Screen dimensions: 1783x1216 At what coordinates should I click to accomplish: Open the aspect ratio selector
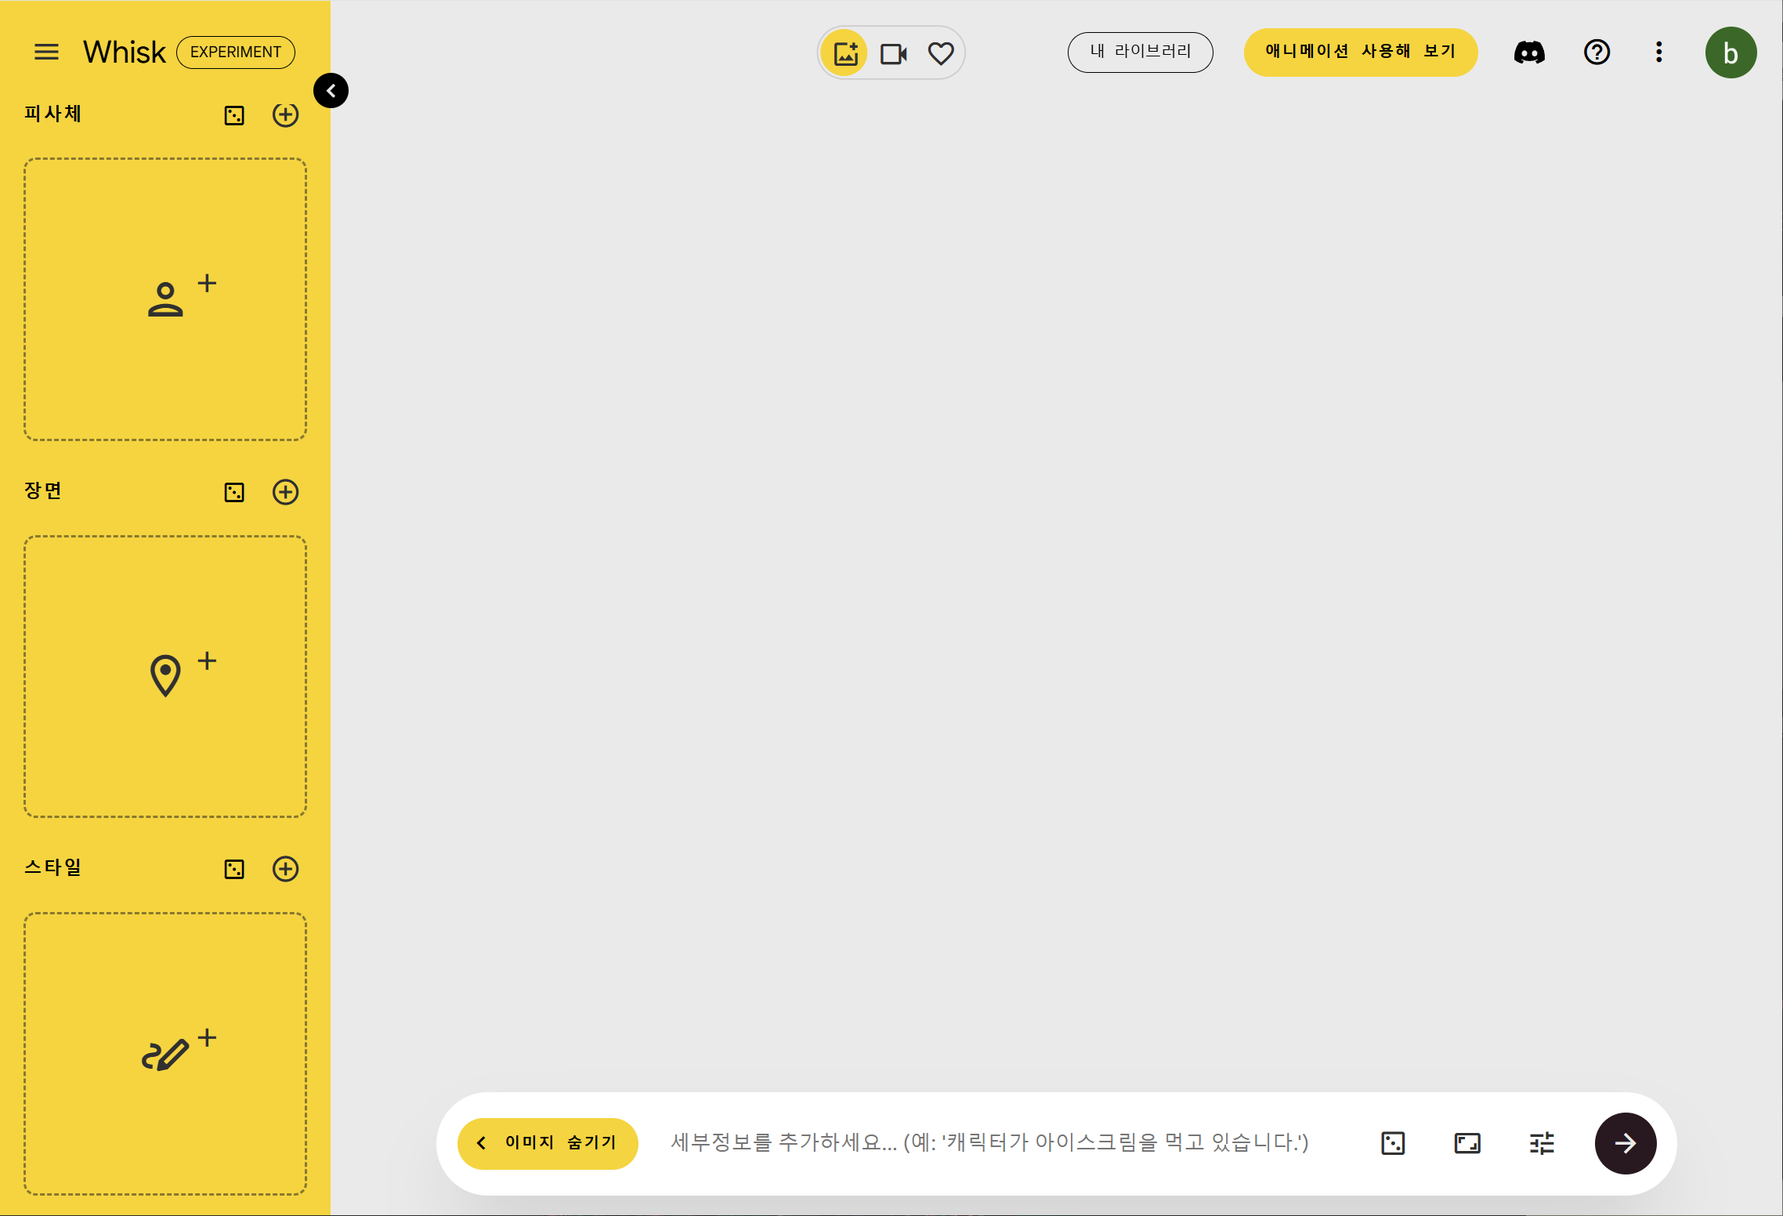point(1467,1143)
